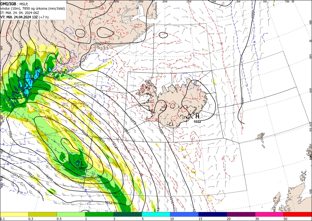Select the 1002 pressure value under L

(82, 168)
